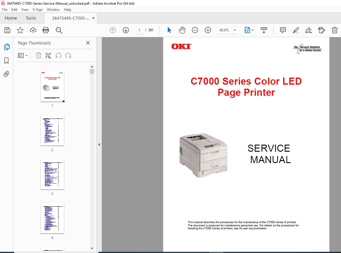
Task: Collapse the navigation pane with arrow
Action: (x=99, y=144)
